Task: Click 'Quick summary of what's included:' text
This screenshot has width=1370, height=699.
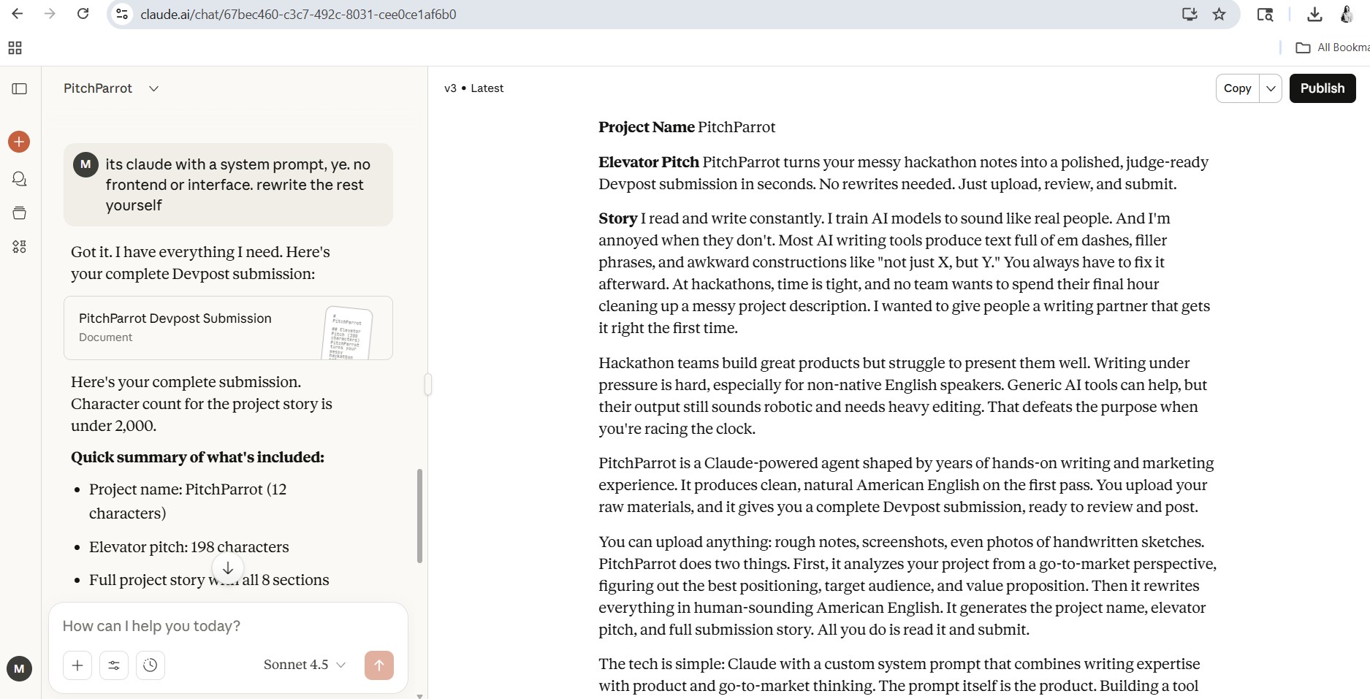Action: tap(197, 457)
